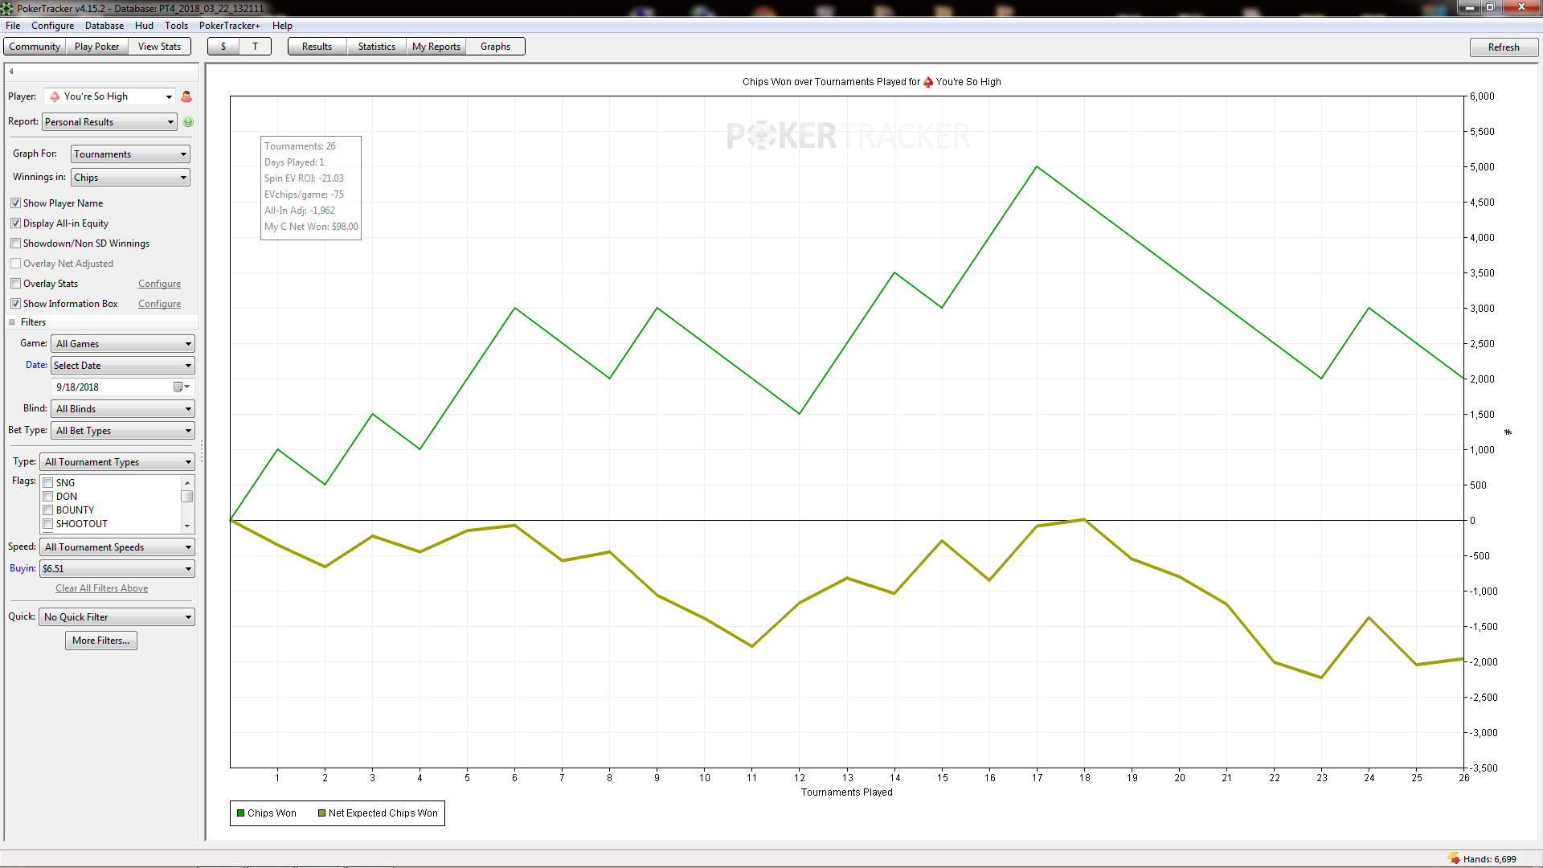Switch to the View Stats tab
The width and height of the screenshot is (1543, 868).
click(x=159, y=47)
